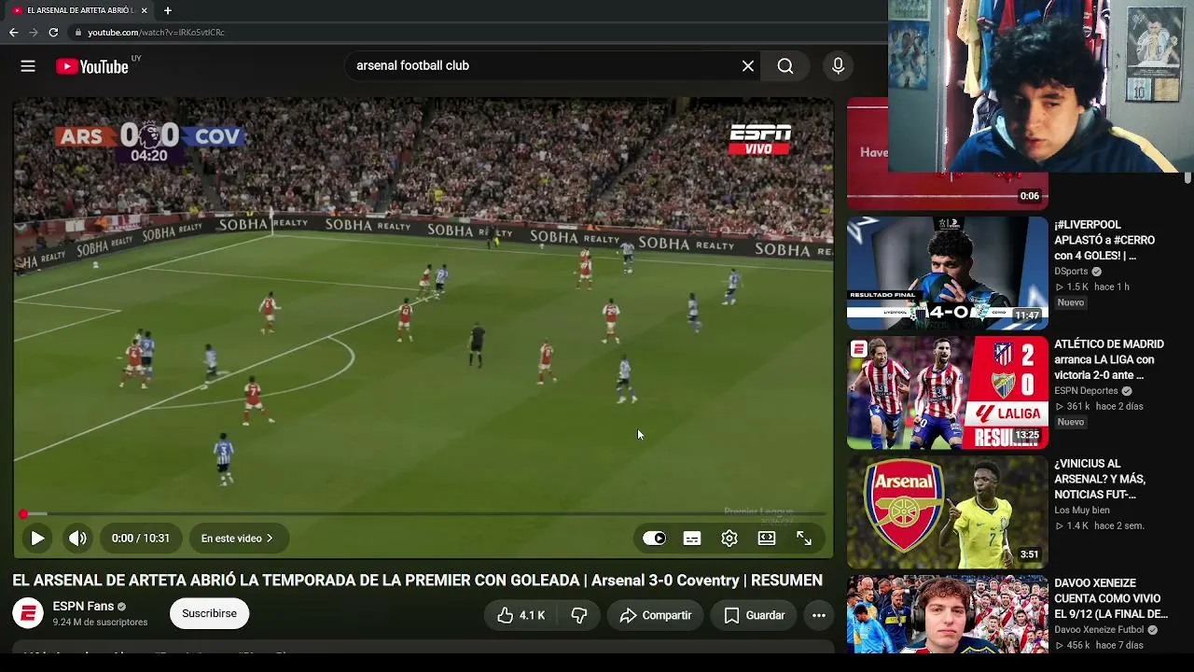Clear the search box text
This screenshot has width=1194, height=672.
coord(748,66)
